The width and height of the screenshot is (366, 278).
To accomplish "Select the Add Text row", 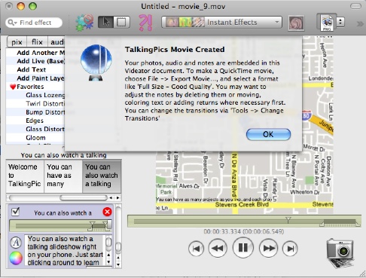I will point(35,69).
